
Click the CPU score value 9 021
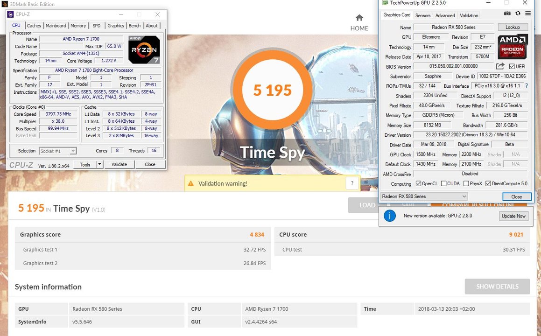coord(516,235)
